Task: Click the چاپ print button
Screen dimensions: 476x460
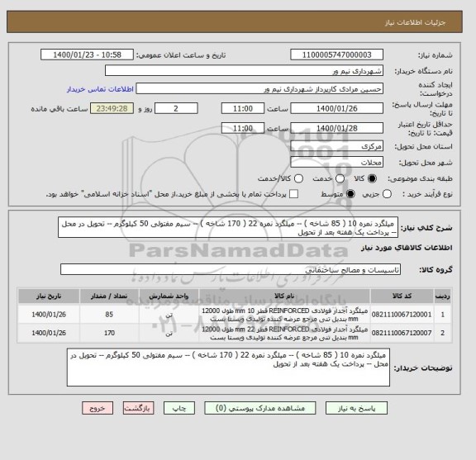Action: 179,408
